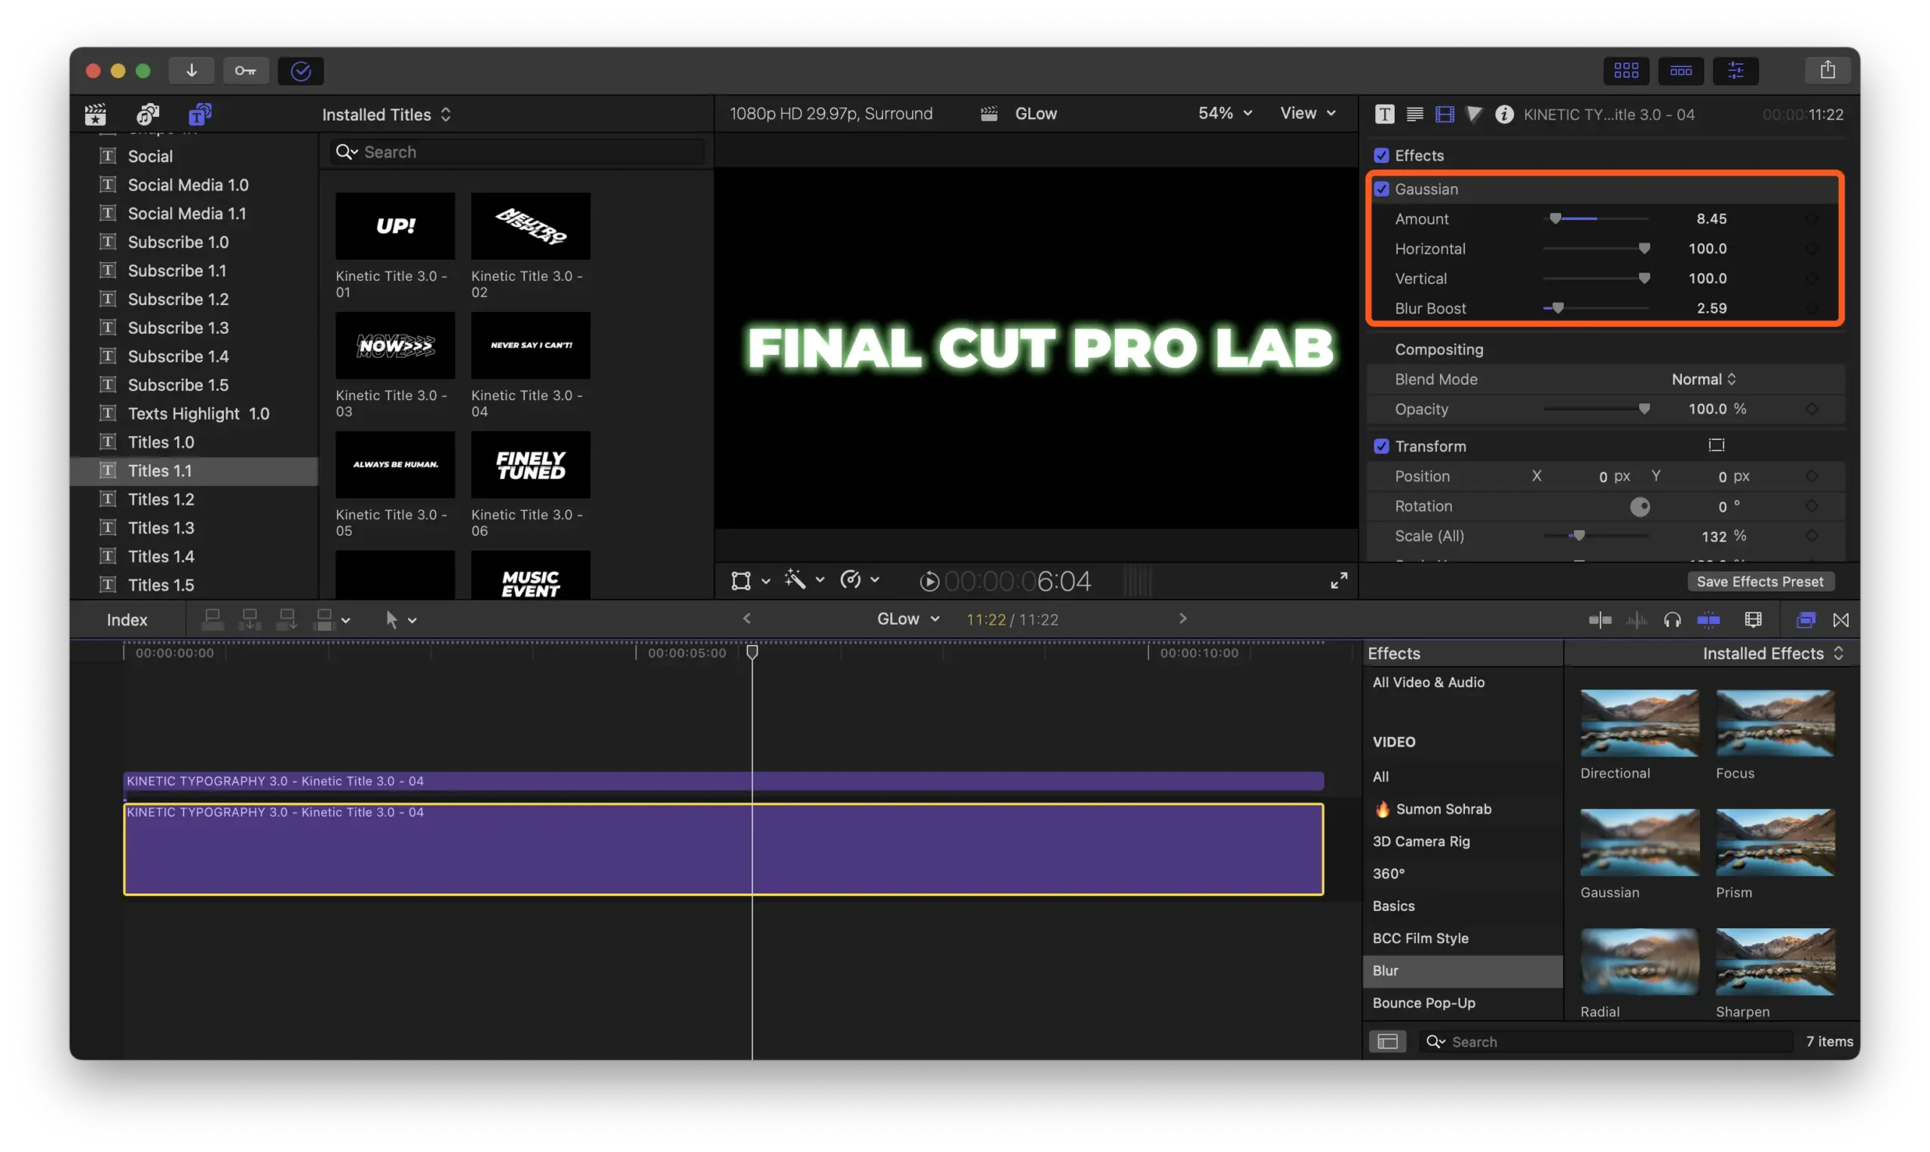Toggle viewer full screen arrows icon

1339,581
